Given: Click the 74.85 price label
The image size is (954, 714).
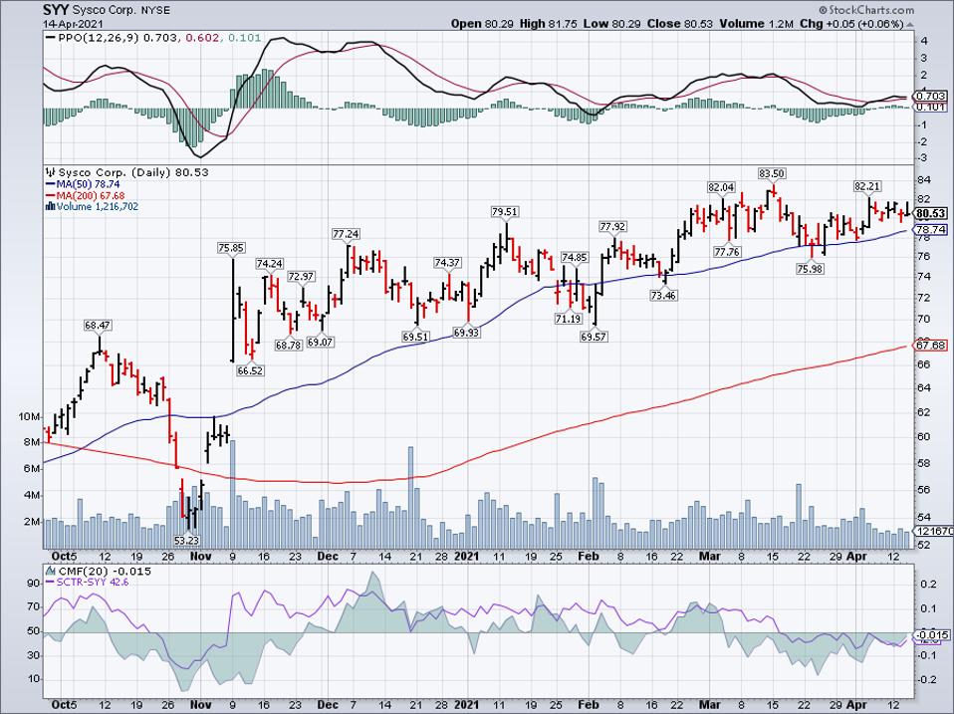Looking at the screenshot, I should [x=575, y=257].
